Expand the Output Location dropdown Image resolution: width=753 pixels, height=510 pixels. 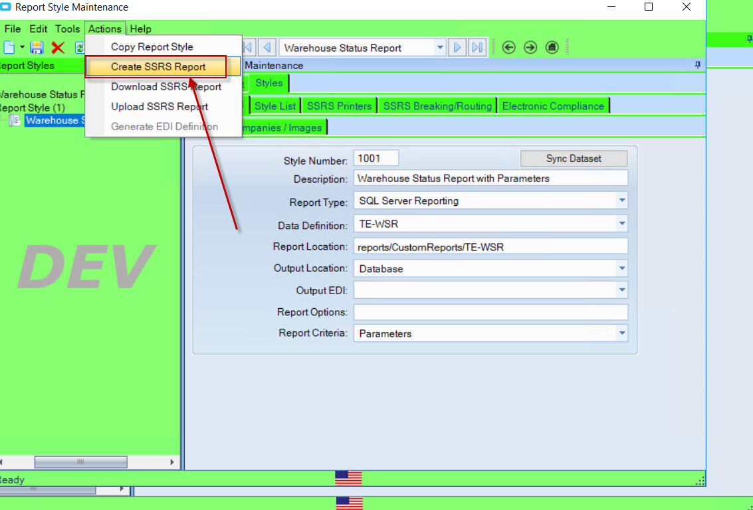pyautogui.click(x=621, y=269)
